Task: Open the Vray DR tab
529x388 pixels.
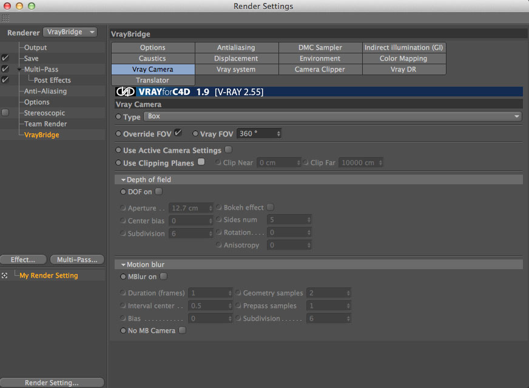Action: (404, 69)
